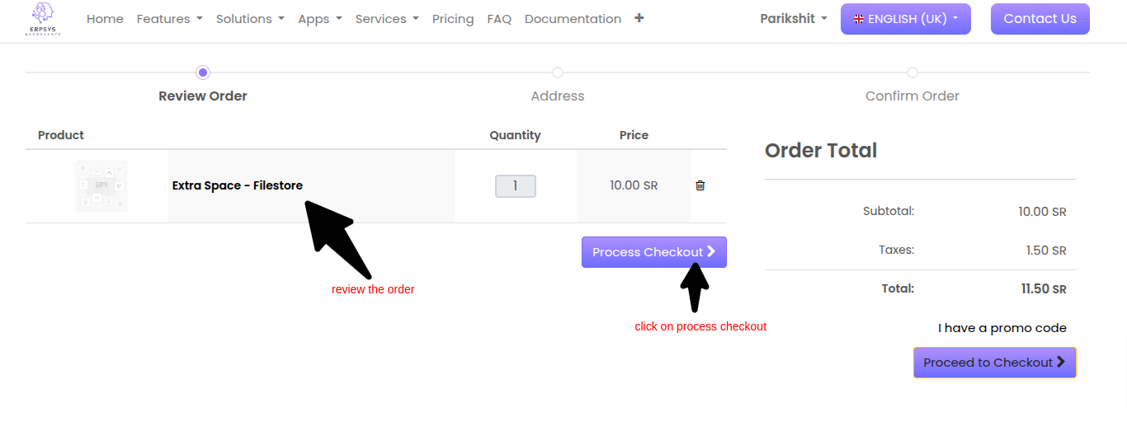Click the quantity input field

point(515,186)
